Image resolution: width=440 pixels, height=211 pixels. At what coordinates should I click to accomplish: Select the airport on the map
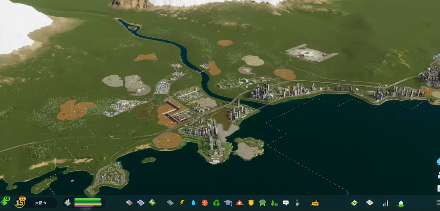(311, 53)
